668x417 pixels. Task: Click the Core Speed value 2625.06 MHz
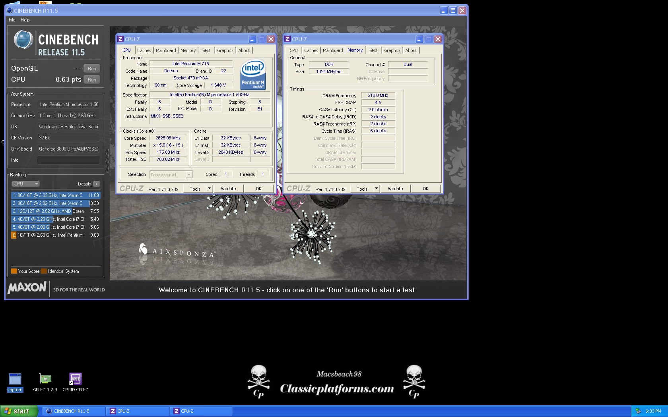[x=168, y=138]
